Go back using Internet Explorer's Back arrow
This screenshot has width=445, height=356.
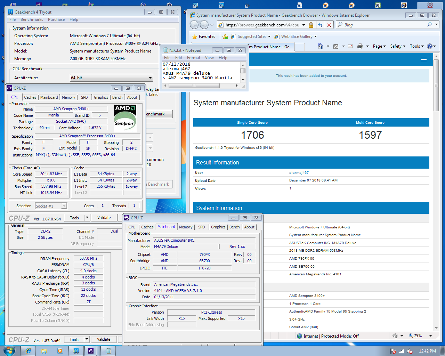pyautogui.click(x=194, y=25)
